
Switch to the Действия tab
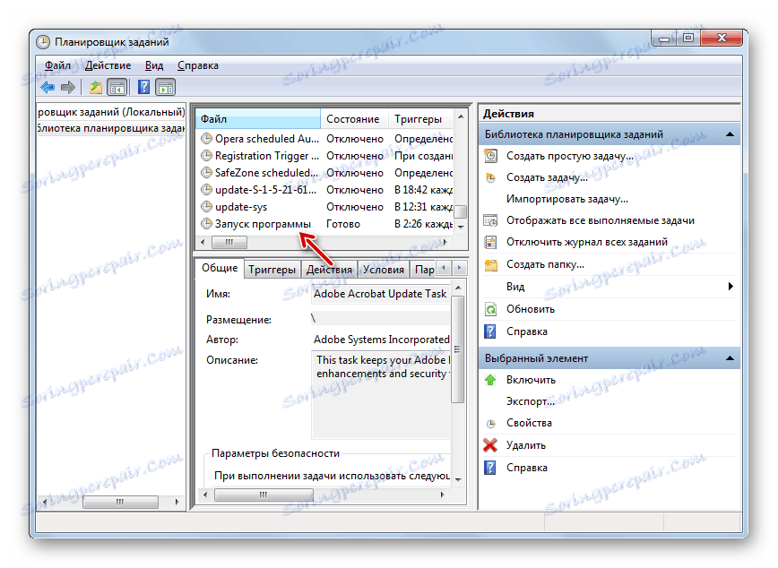(x=329, y=270)
